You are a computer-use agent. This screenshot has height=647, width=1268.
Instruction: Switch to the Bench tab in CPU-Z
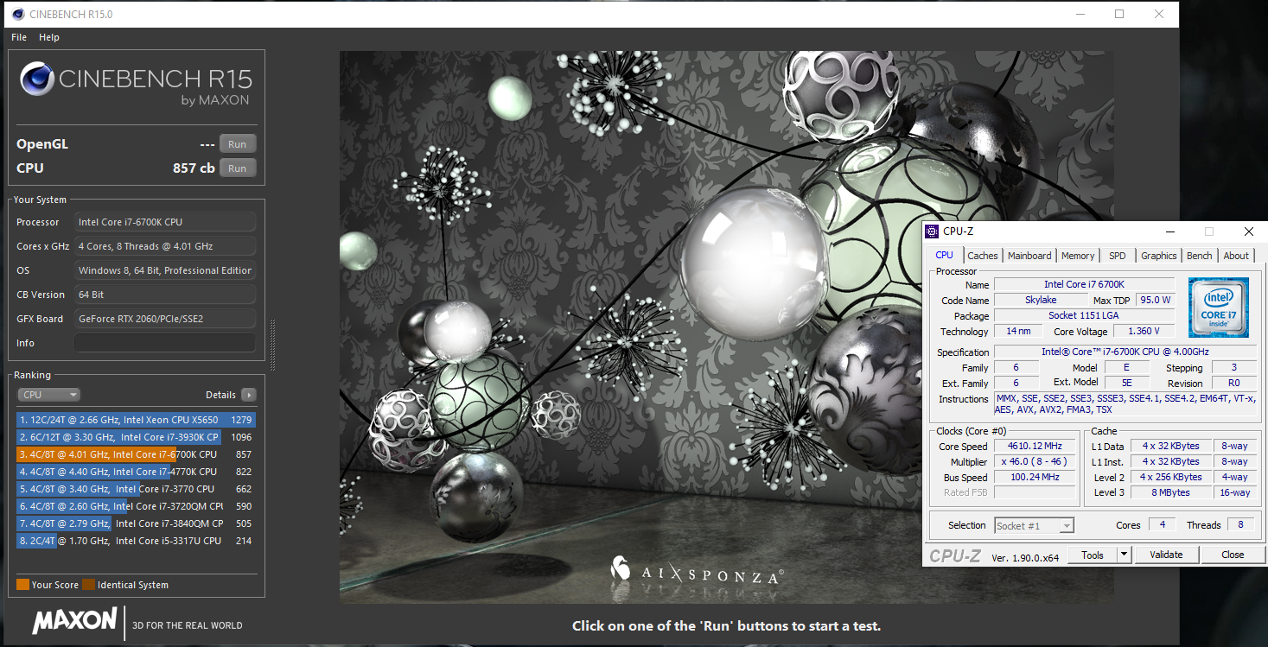pos(1200,256)
